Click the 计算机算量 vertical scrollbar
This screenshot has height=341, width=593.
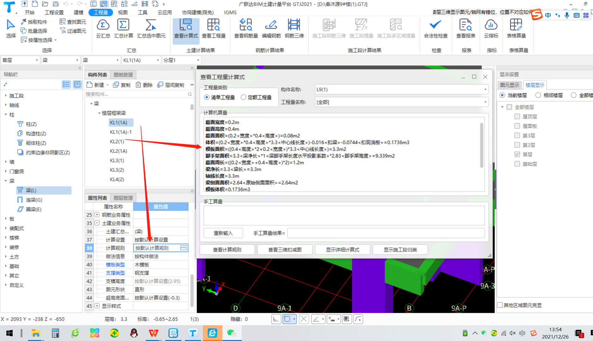coord(482,146)
